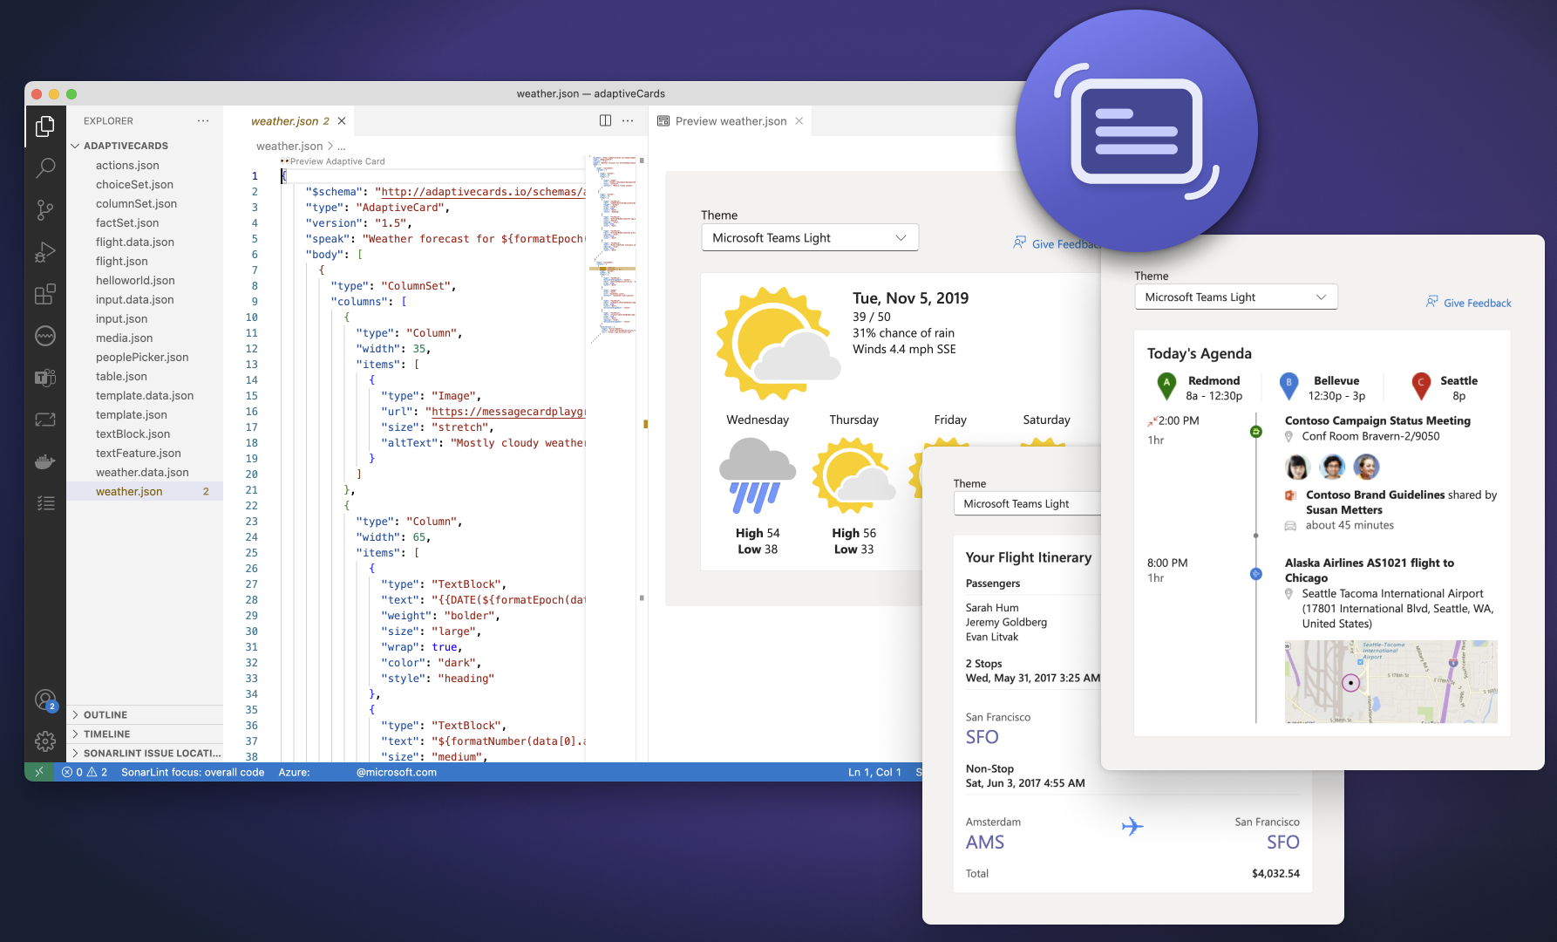This screenshot has height=942, width=1557.
Task: Open choiceSet.json in the Explorer
Action: point(145,184)
